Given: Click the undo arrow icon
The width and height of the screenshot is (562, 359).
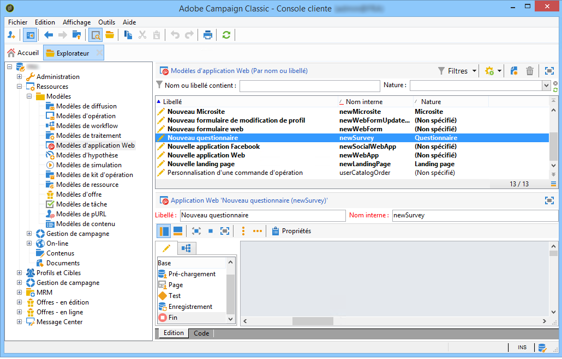Looking at the screenshot, I should pos(175,35).
